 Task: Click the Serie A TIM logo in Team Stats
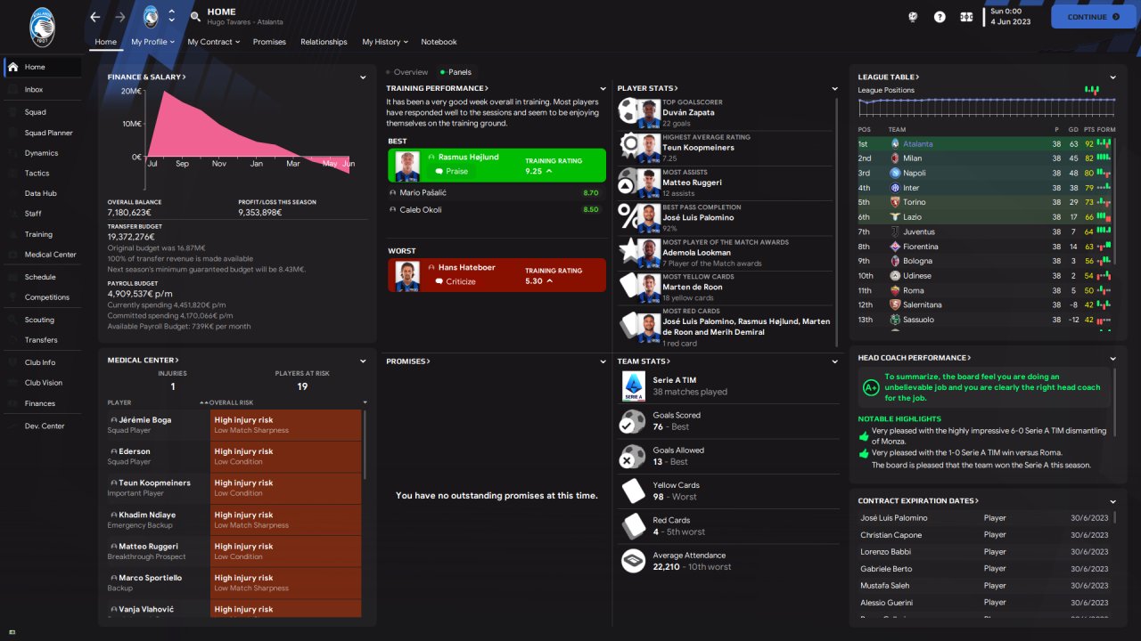(632, 385)
